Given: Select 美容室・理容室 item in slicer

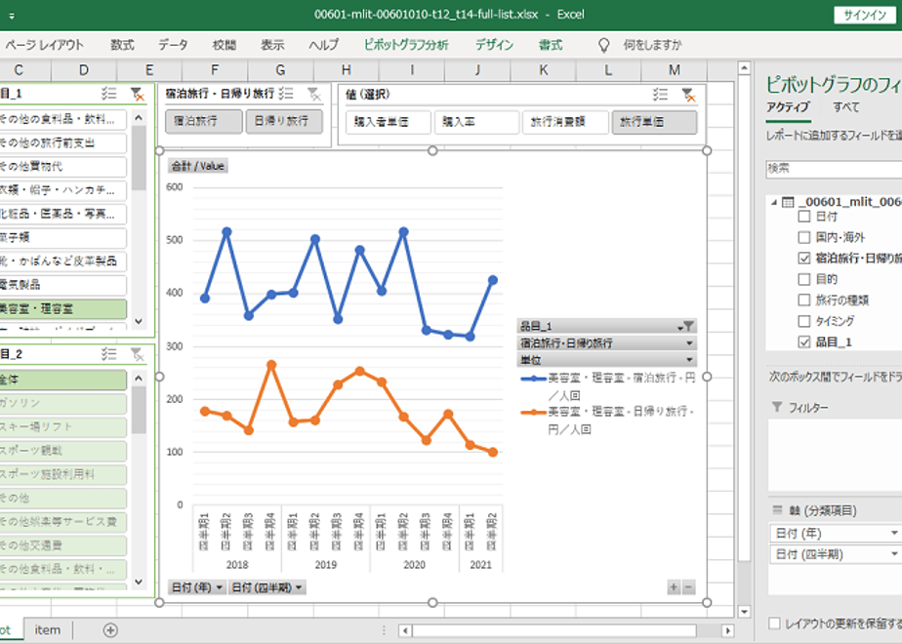Looking at the screenshot, I should [x=62, y=308].
